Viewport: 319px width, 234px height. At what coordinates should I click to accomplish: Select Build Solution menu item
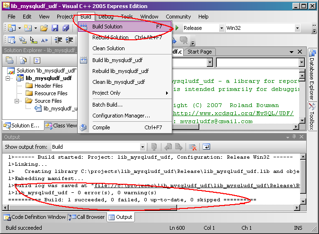click(124, 27)
